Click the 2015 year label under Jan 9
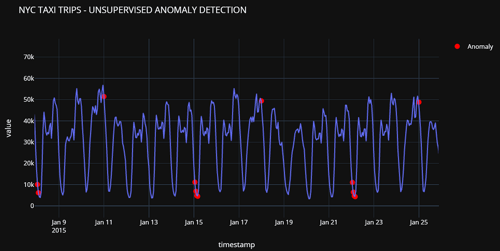This screenshot has width=500, height=251. 58,230
